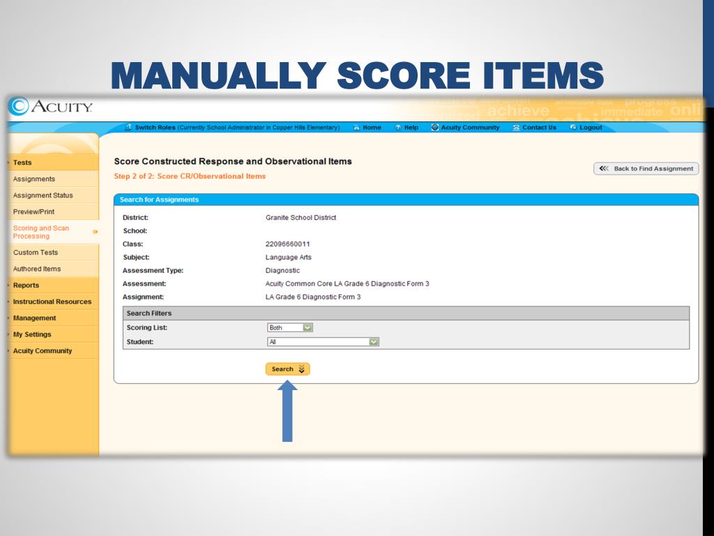Open Acuity Community in top bar

(x=470, y=128)
